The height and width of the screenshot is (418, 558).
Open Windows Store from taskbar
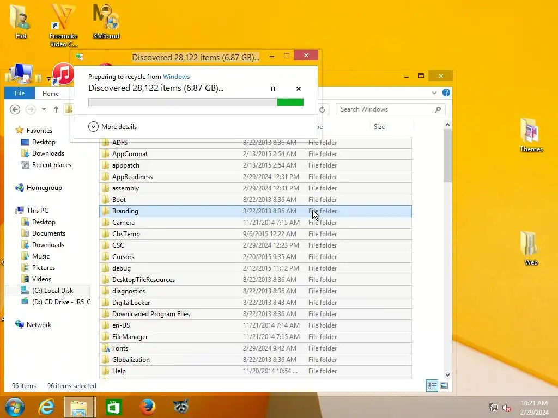[113, 407]
